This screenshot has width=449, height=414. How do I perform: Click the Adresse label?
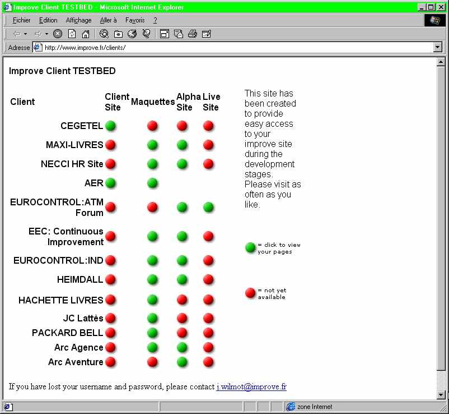point(18,47)
